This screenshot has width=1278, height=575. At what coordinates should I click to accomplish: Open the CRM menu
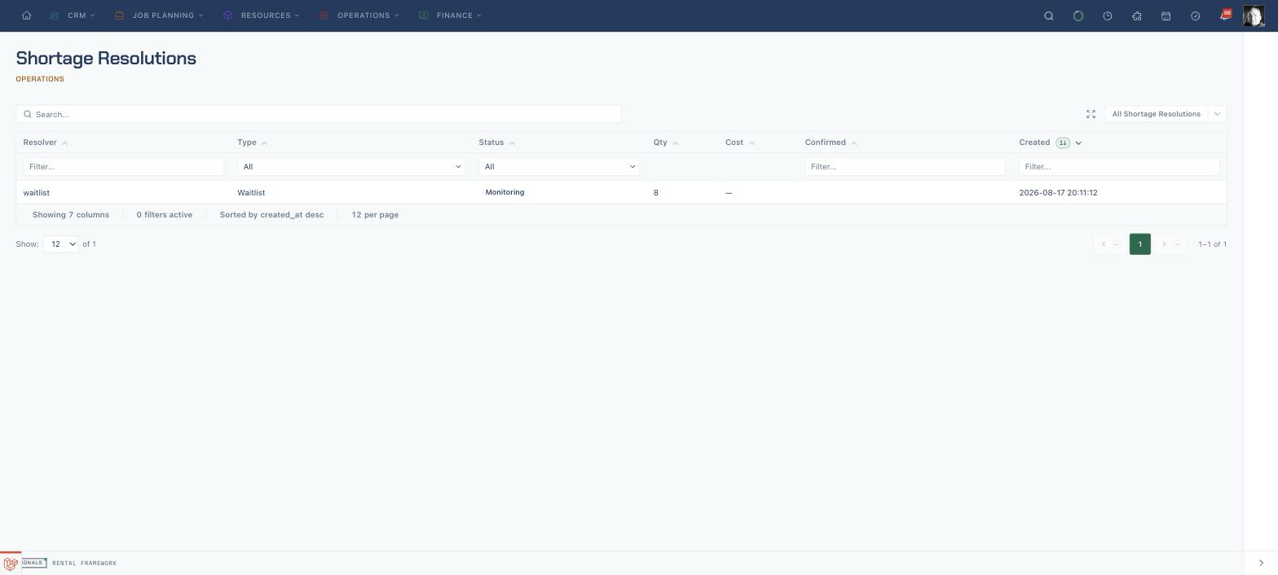[73, 15]
